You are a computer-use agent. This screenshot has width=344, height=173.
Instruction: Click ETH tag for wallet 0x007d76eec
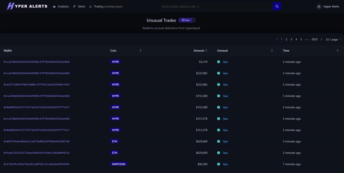pos(114,141)
